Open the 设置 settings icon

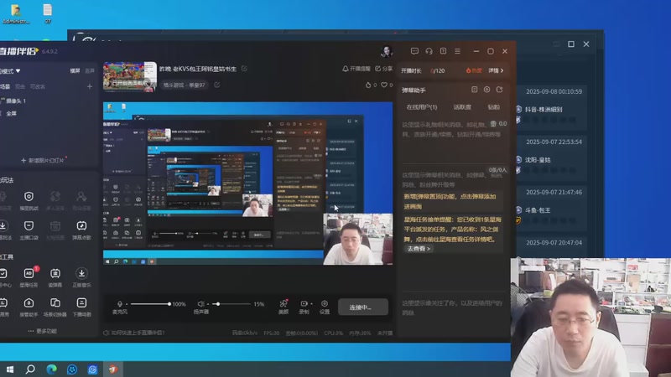coord(325,307)
